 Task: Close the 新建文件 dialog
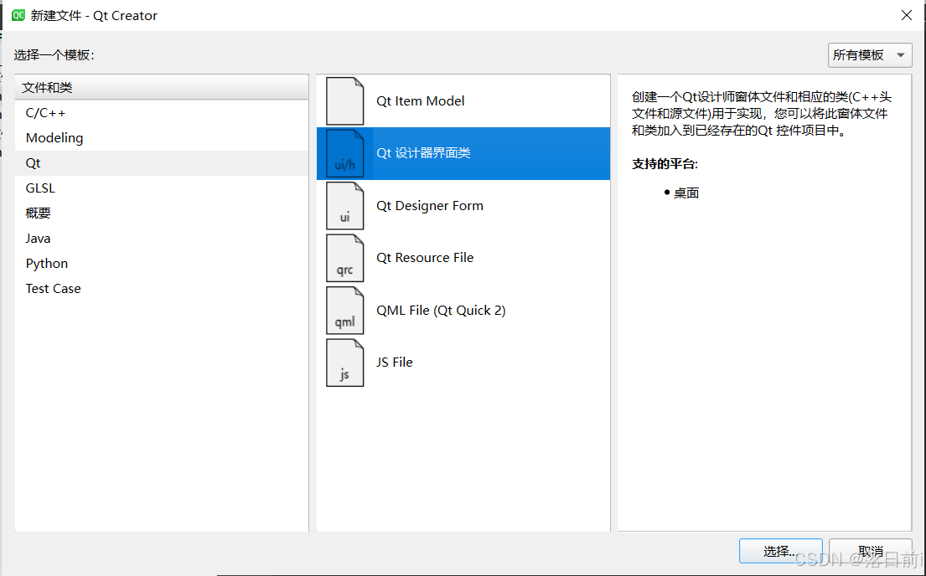pos(907,15)
